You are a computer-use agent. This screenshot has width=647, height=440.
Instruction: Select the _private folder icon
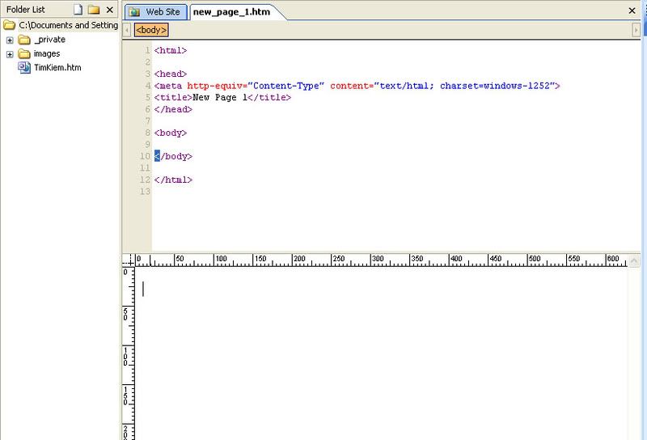(x=24, y=40)
